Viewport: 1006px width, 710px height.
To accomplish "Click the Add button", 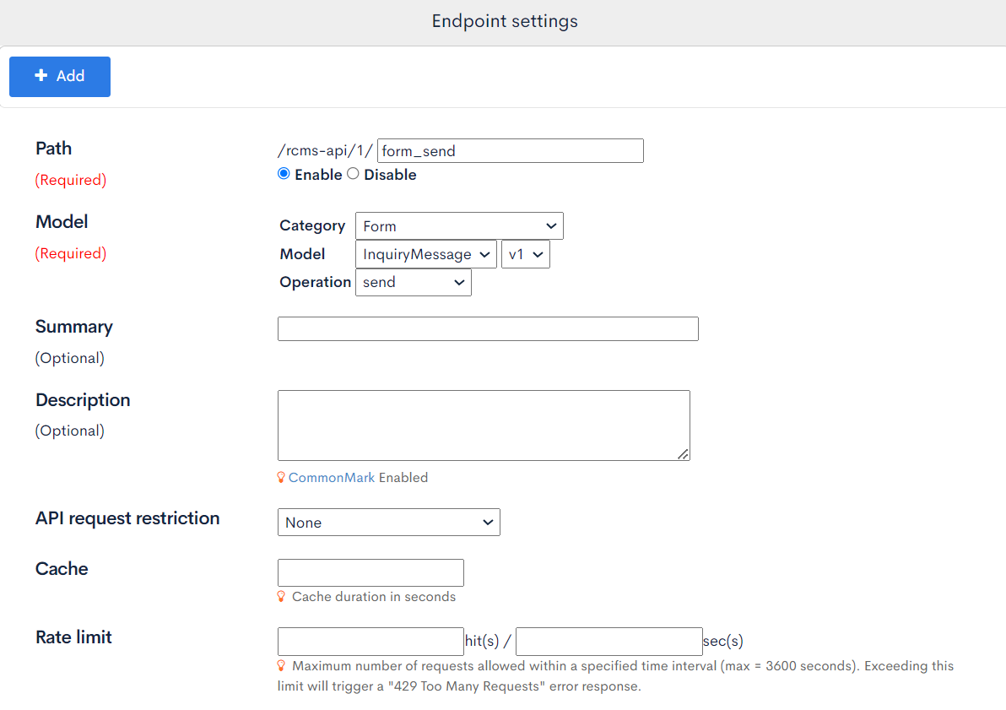I will (x=59, y=76).
